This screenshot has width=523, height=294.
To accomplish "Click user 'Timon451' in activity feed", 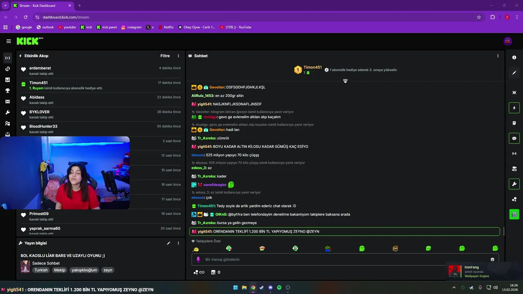I will [x=38, y=83].
